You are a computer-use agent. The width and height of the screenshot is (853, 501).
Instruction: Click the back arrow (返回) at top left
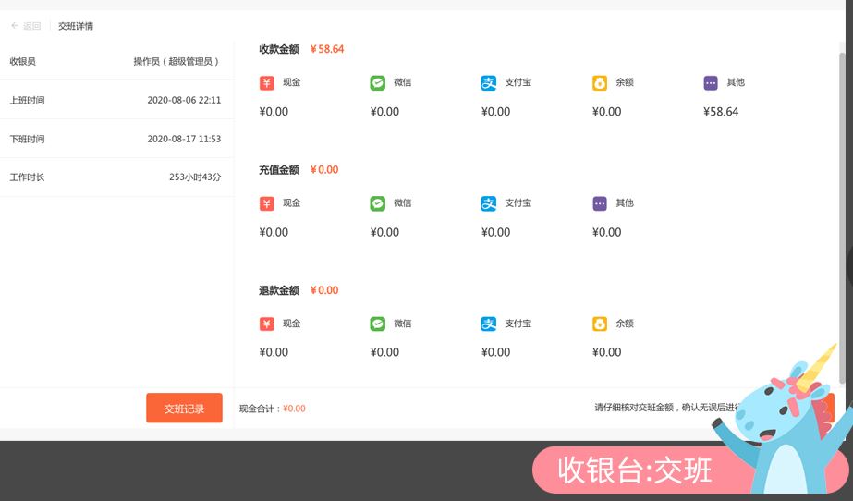pos(25,26)
